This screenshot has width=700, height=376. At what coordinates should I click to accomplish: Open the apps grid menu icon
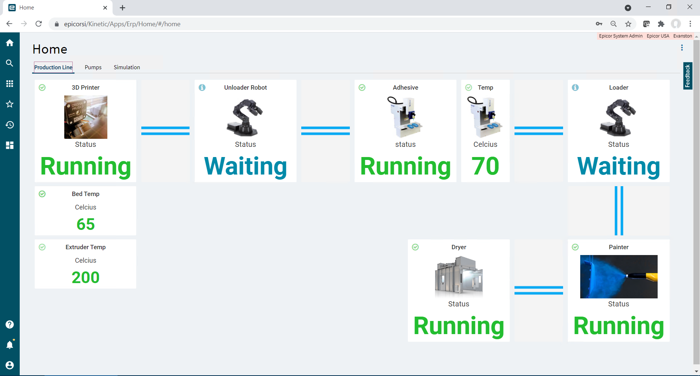10,84
